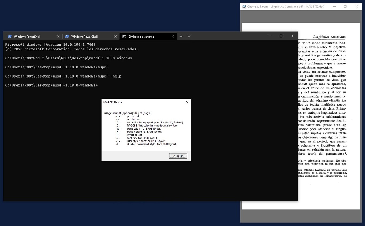Close the MuPDF: Usage dialog
Image resolution: width=365 pixels, height=226 pixels.
coord(187,102)
